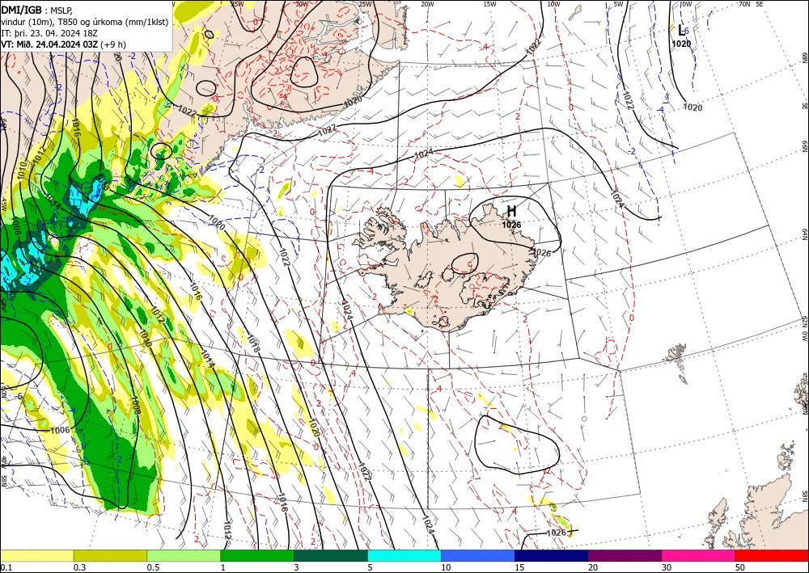This screenshot has width=809, height=573.
Task: Click the '20W' longitude label on the top edge
Action: pyautogui.click(x=427, y=4)
